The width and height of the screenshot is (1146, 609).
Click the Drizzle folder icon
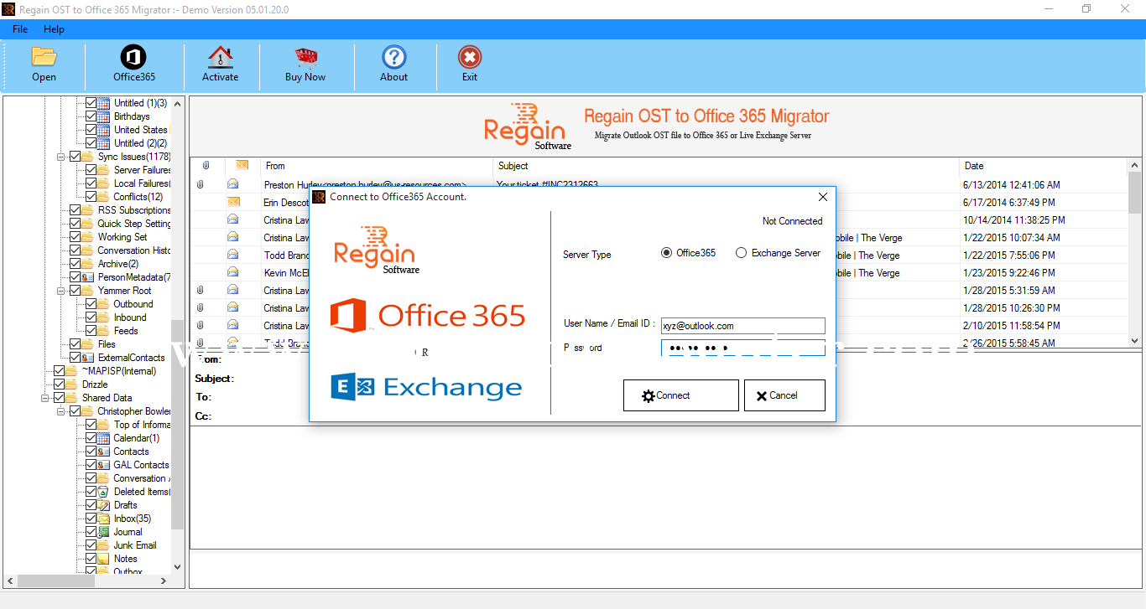[72, 384]
